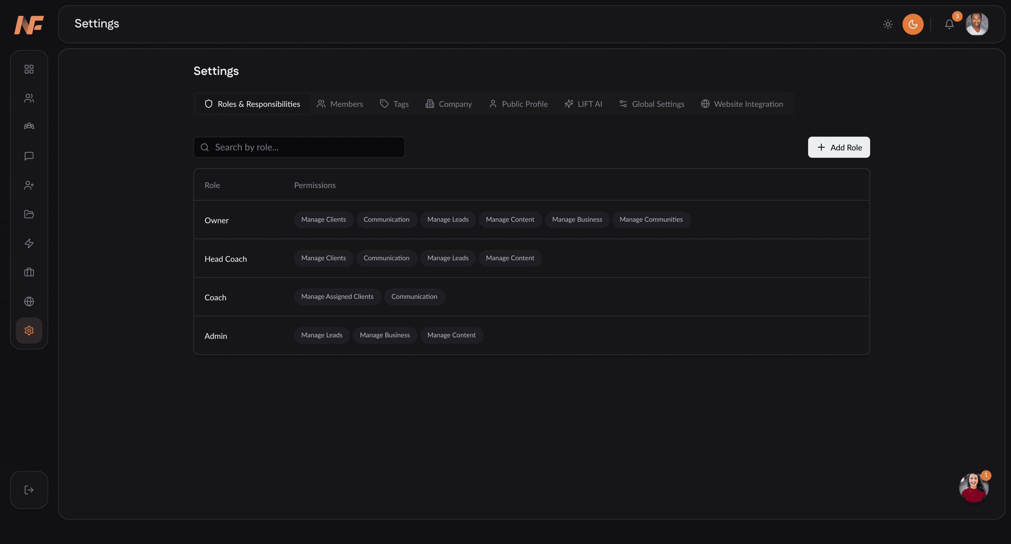Screen dimensions: 1011x544
Task: Click Owner's Manage Business permission chip
Action: [577, 220]
